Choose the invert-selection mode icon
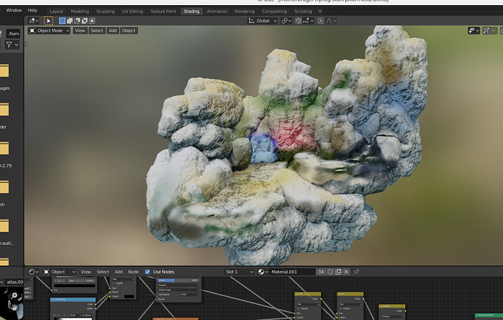This screenshot has height=320, width=503. pos(85,21)
